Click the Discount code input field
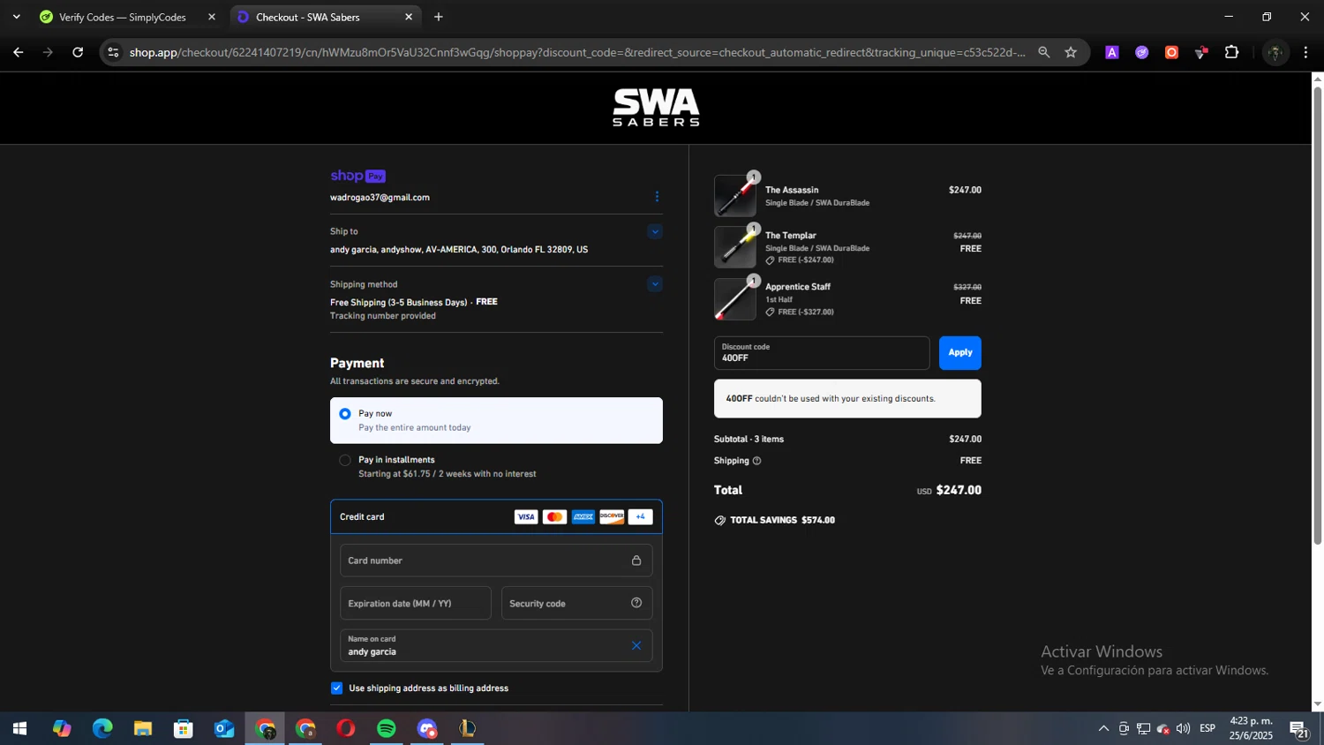The image size is (1324, 745). tap(822, 353)
